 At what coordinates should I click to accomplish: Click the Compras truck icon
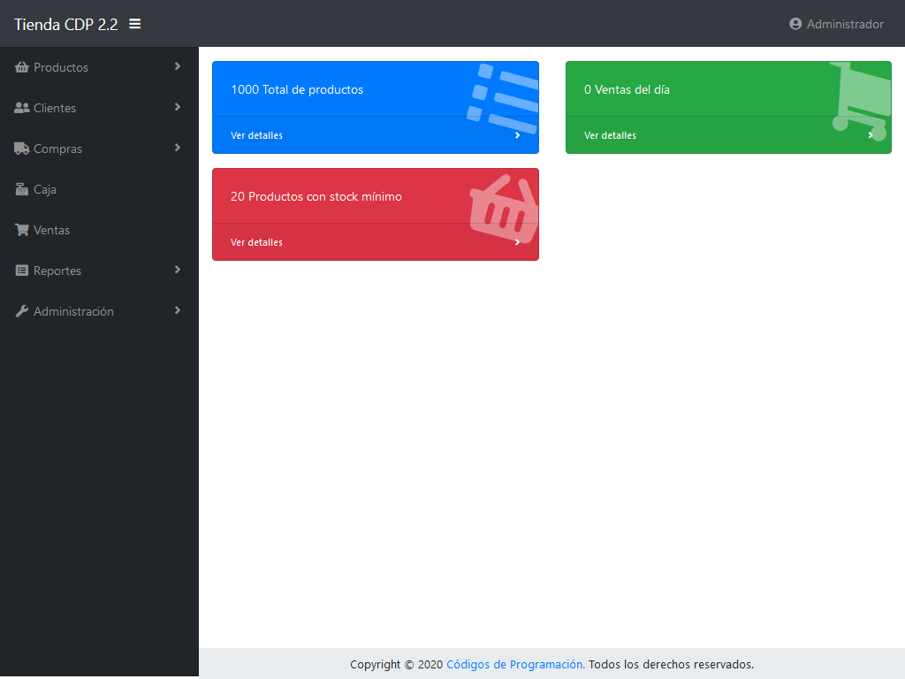tap(22, 149)
